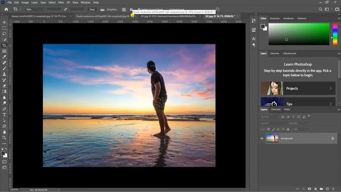Image resolution: width=341 pixels, height=192 pixels.
Task: Select the Shape tool
Action: [4, 126]
